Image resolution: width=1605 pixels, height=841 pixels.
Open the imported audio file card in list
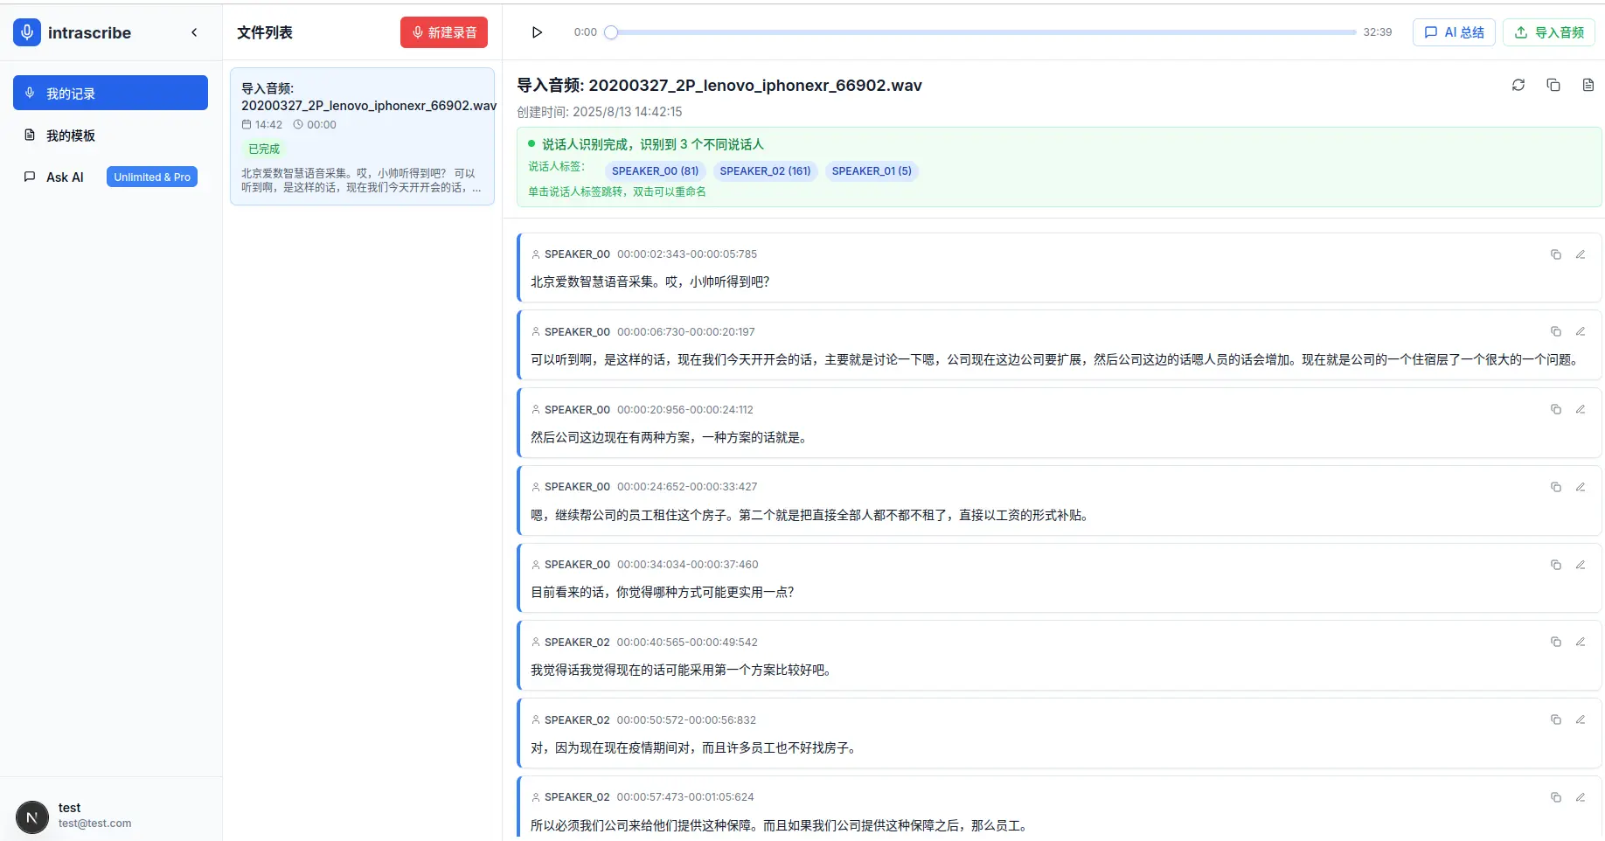pyautogui.click(x=363, y=136)
